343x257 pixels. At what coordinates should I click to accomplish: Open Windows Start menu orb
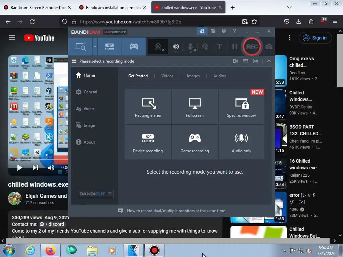pyautogui.click(x=9, y=250)
